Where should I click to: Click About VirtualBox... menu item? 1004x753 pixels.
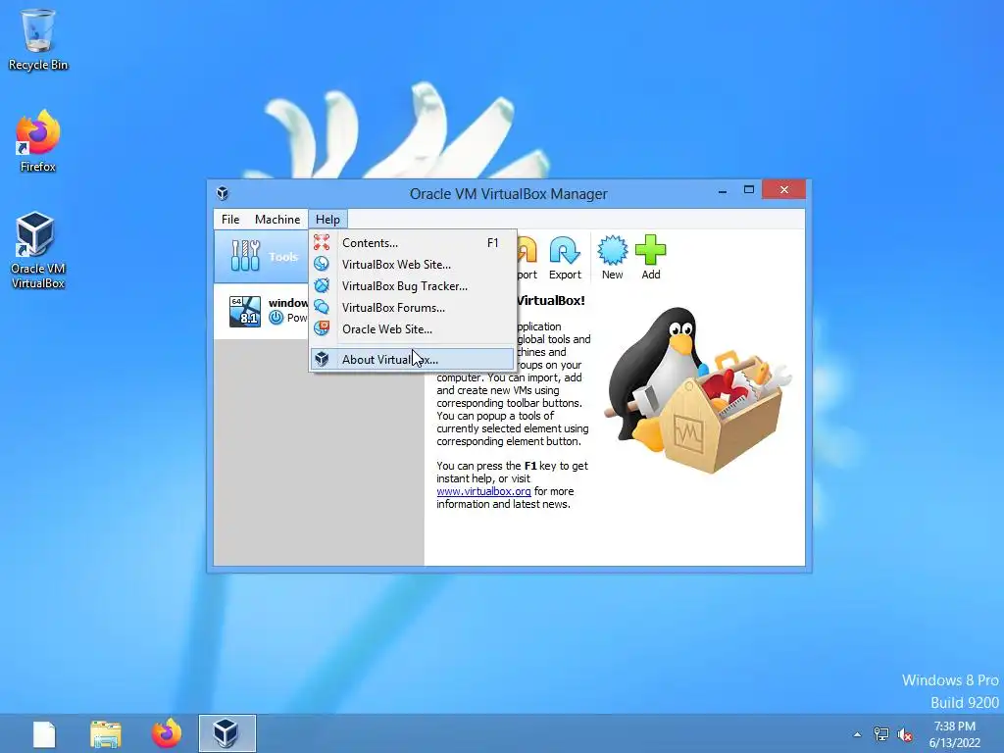[x=413, y=359]
